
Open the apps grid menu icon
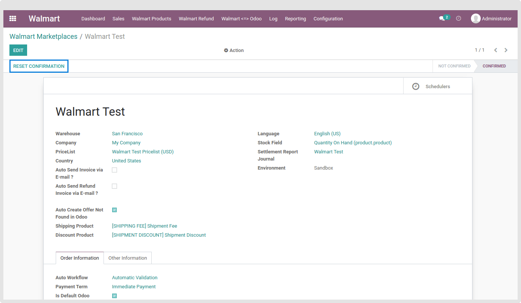click(x=13, y=18)
